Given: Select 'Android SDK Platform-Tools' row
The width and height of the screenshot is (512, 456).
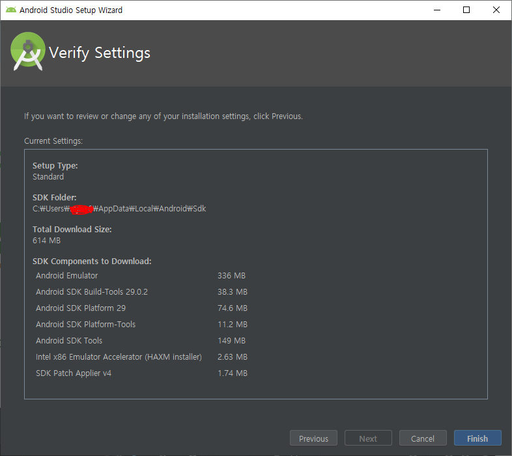Looking at the screenshot, I should pyautogui.click(x=141, y=325).
